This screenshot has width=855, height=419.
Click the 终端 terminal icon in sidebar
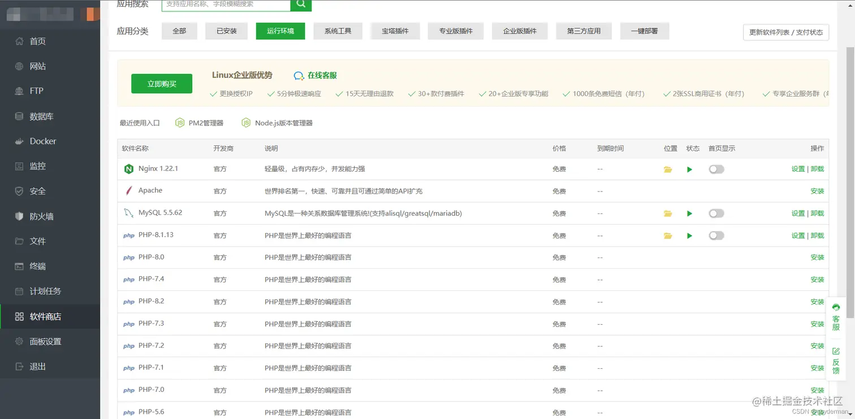pos(19,266)
